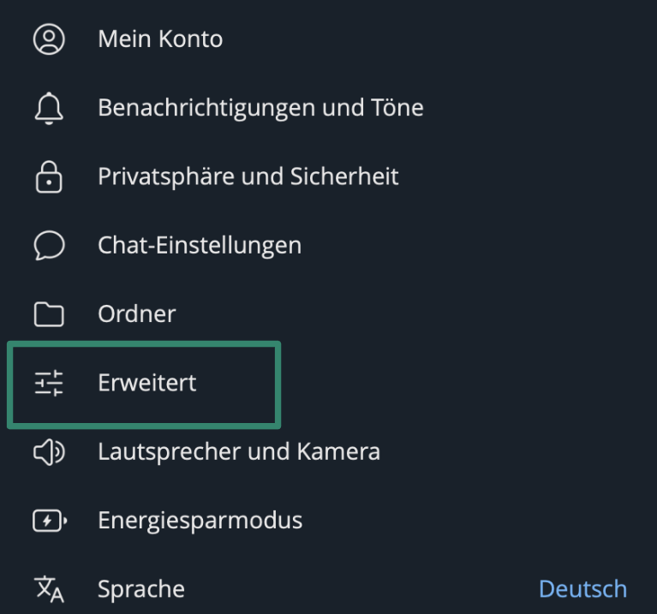Screen dimensions: 657x614
Task: Click the battery icon for Energiesparmodus
Action: click(x=49, y=520)
